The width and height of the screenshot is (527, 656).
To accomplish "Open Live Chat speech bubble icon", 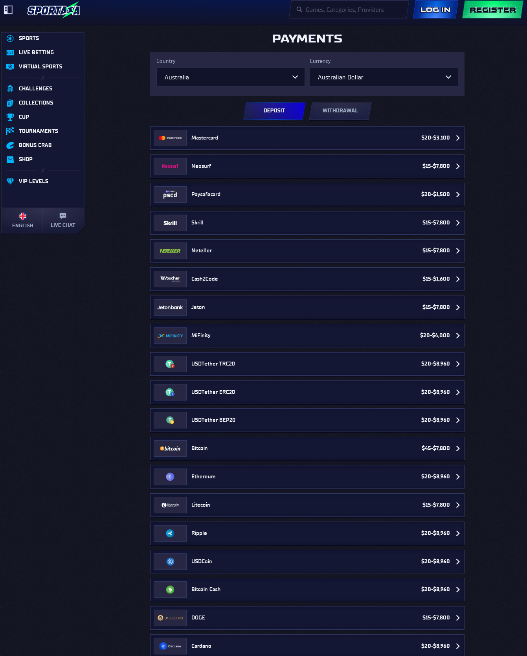I will [63, 216].
